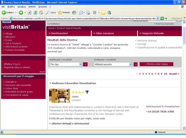Click the Messenger people icon
Screen dimensions: 186x138
pyautogui.click(x=109, y=12)
